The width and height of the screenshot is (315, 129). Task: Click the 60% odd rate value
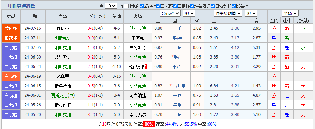click(212, 124)
